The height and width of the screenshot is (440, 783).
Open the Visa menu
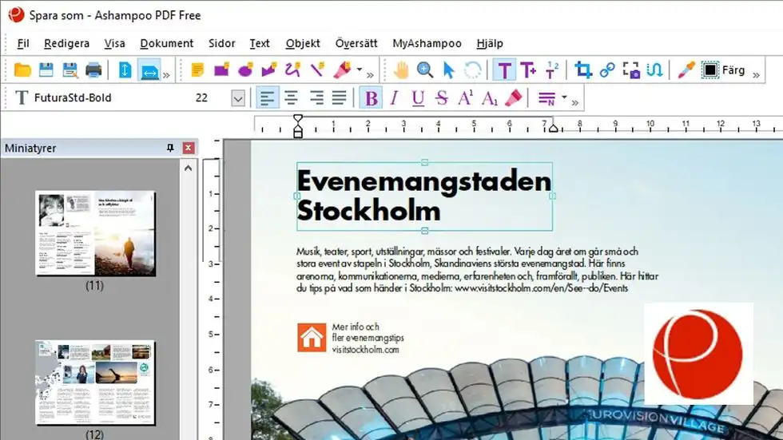(114, 43)
